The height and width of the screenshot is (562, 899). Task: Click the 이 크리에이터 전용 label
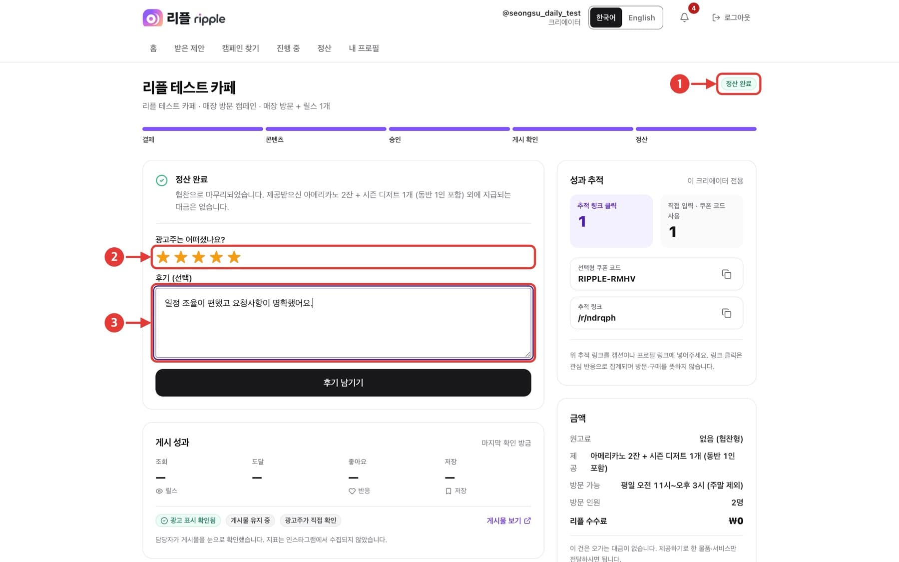(715, 181)
